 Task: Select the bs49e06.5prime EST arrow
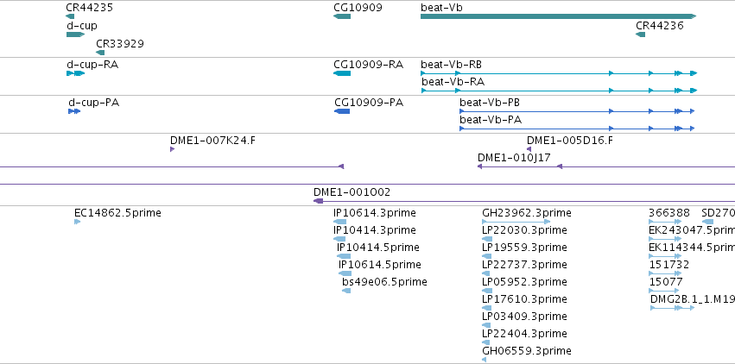pyautogui.click(x=346, y=291)
